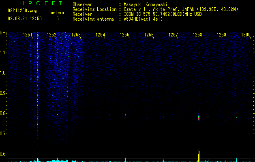Click the tall yellow amplitude spike below 1258
255x162 pixels.
199,156
